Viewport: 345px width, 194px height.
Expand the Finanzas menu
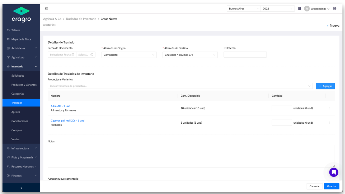[21, 176]
